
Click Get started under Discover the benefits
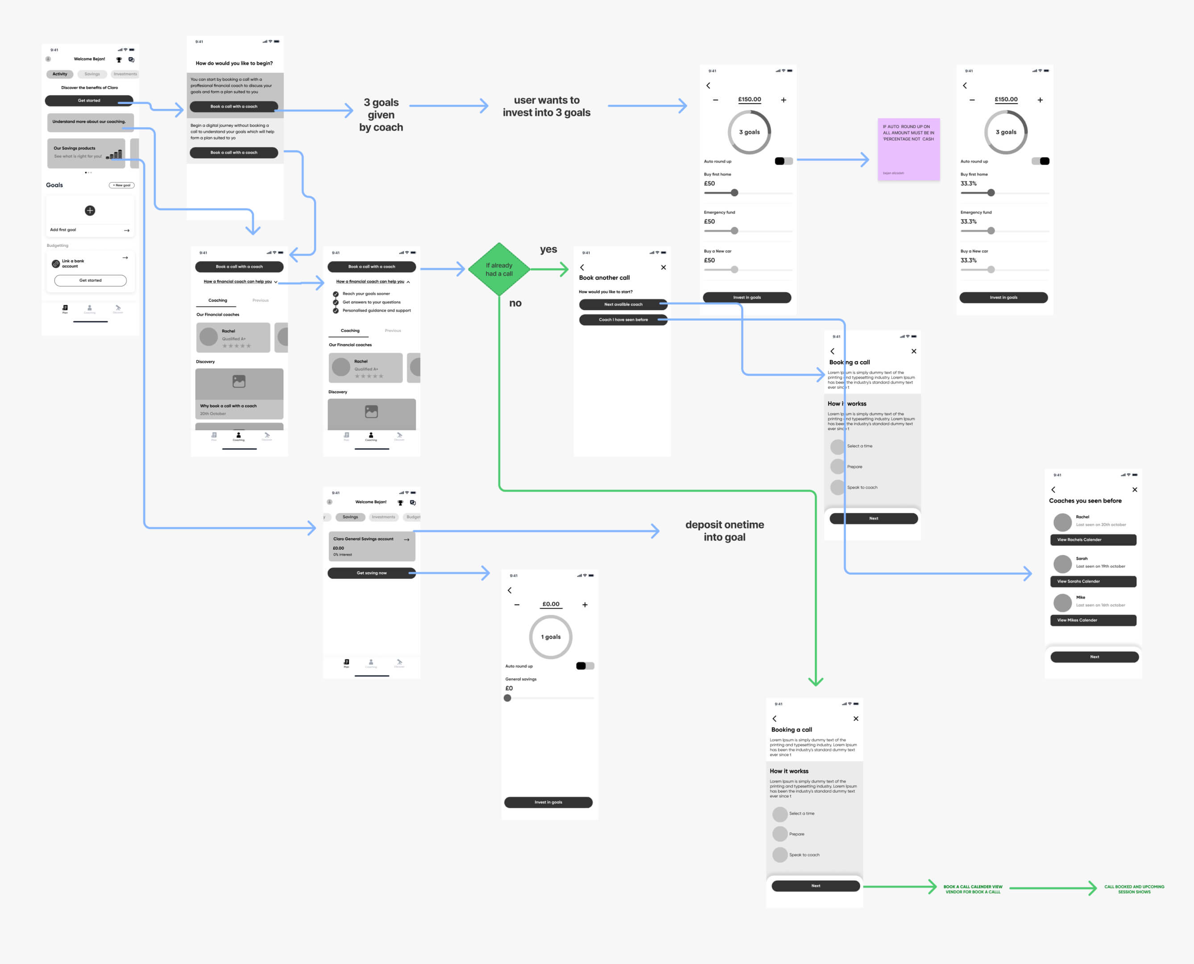pos(89,100)
